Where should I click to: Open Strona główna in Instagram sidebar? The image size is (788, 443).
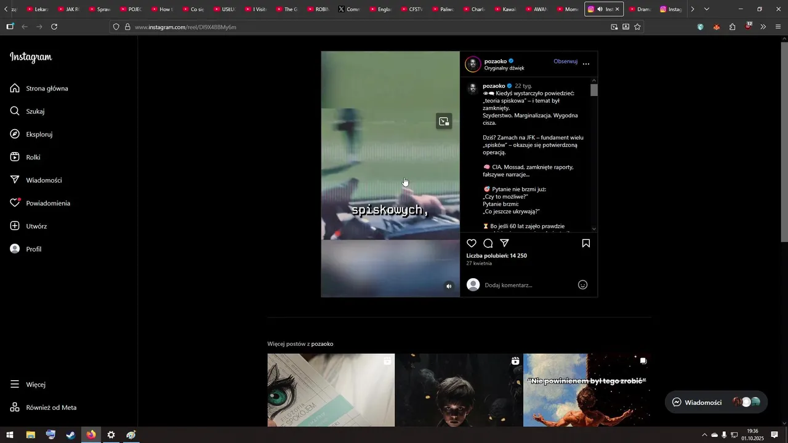click(39, 89)
